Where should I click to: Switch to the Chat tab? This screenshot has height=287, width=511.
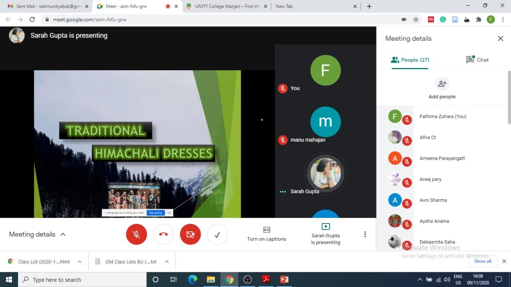477,60
